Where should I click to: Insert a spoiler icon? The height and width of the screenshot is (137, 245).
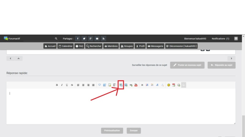tap(110, 85)
